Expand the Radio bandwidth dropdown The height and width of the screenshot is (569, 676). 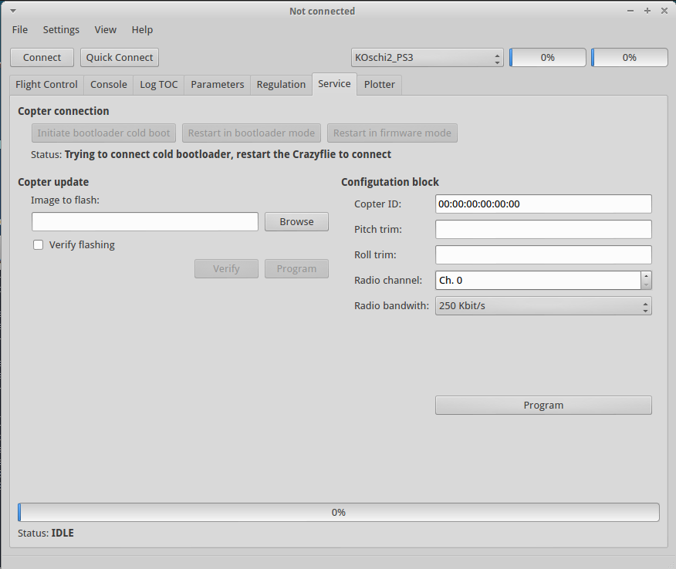click(x=543, y=306)
